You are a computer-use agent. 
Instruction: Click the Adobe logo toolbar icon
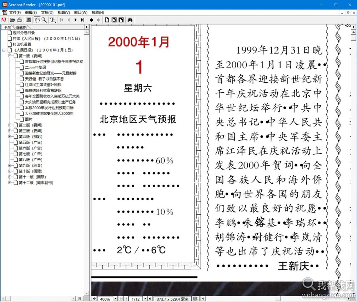pos(4,20)
